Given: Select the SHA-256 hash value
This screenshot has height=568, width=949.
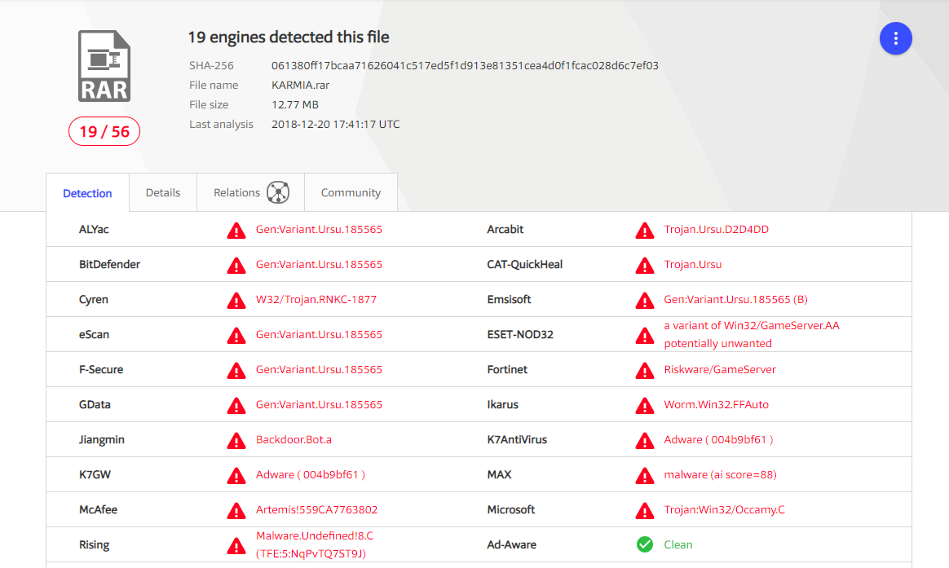Looking at the screenshot, I should (465, 65).
